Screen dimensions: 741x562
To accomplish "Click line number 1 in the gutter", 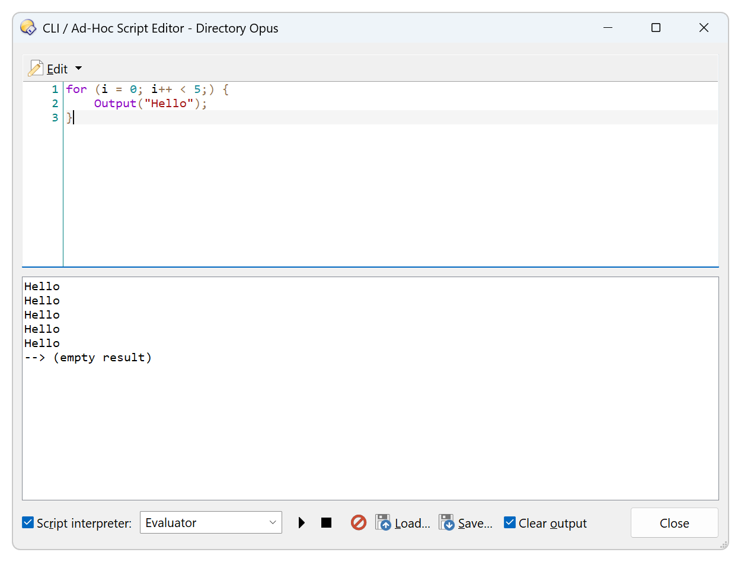I will (55, 89).
